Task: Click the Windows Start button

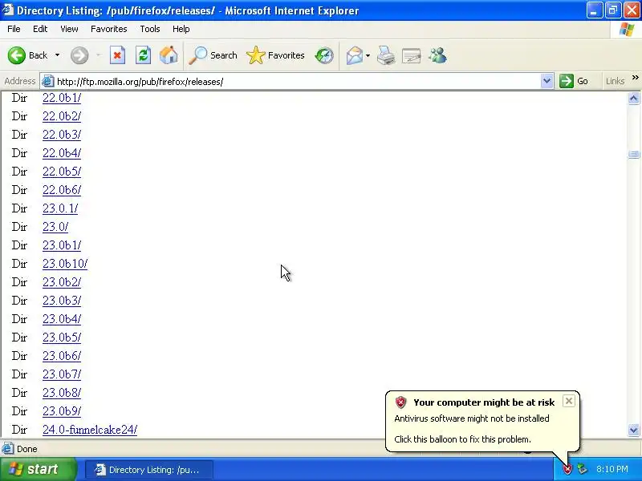Action: pyautogui.click(x=38, y=469)
